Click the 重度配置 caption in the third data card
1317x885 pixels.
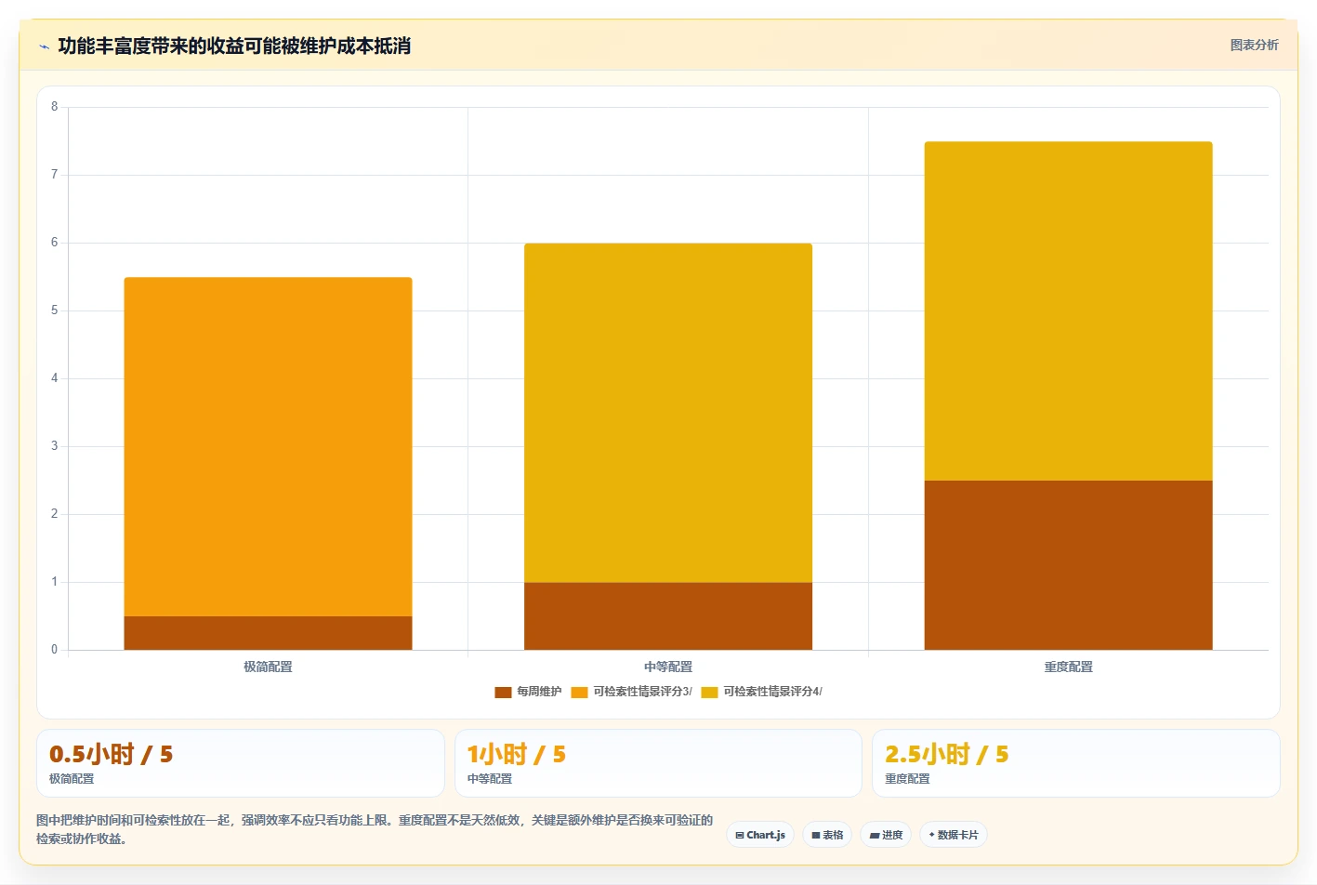point(907,779)
